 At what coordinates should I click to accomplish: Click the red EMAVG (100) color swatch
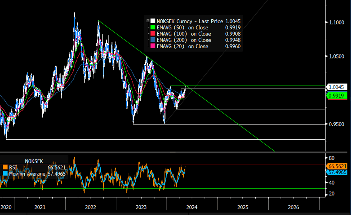(x=153, y=34)
